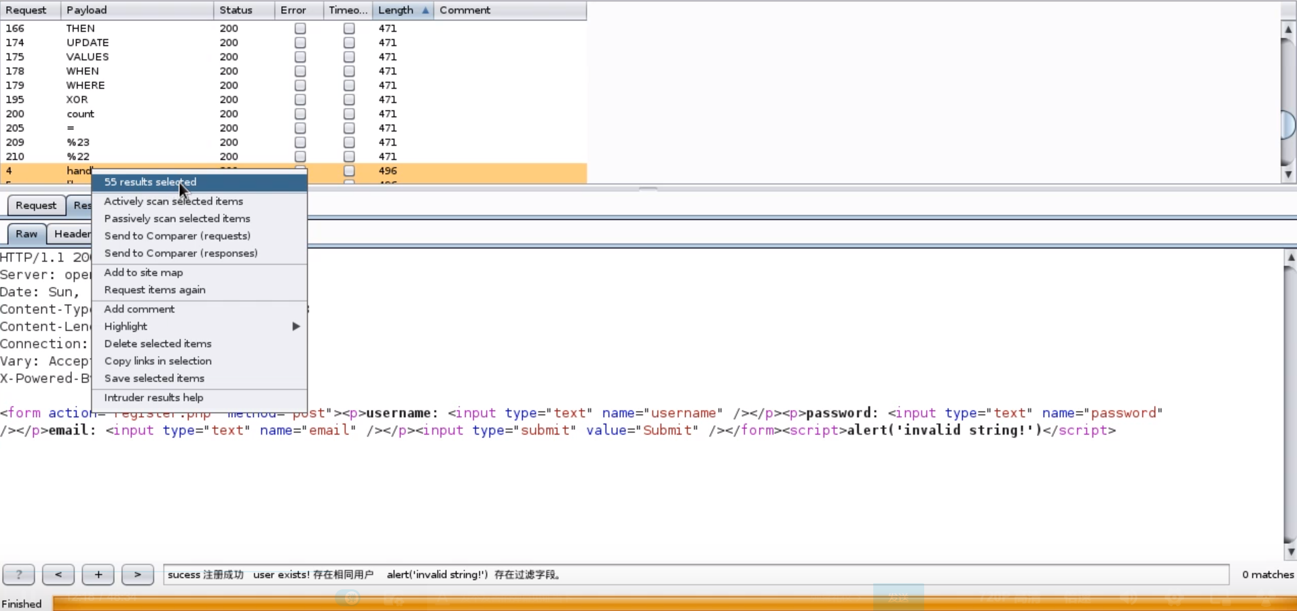Toggle Error checkbox in THEN row

point(300,28)
